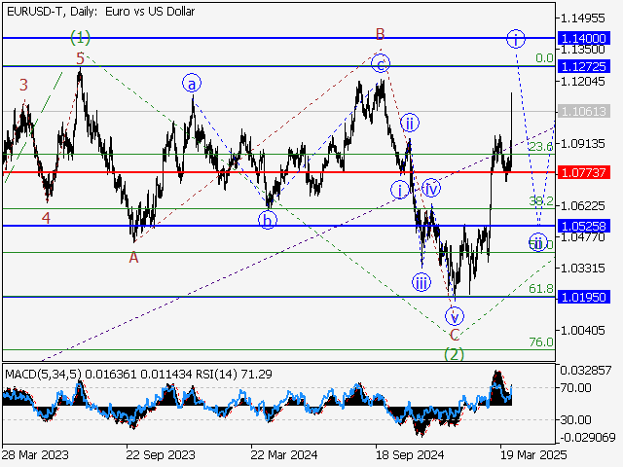Select the circled v wave marker
Viewport: 623px width, 467px height.
click(x=454, y=315)
